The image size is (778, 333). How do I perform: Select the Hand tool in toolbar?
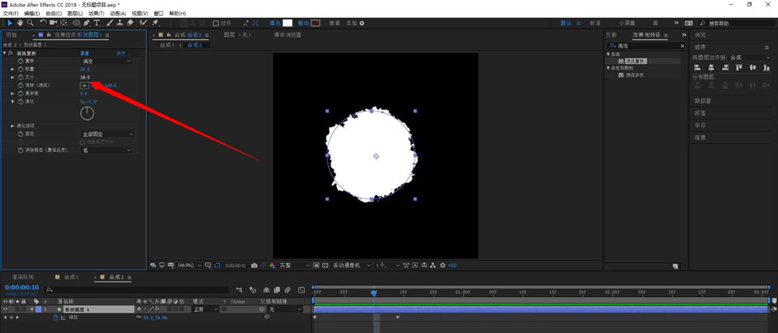coord(19,23)
